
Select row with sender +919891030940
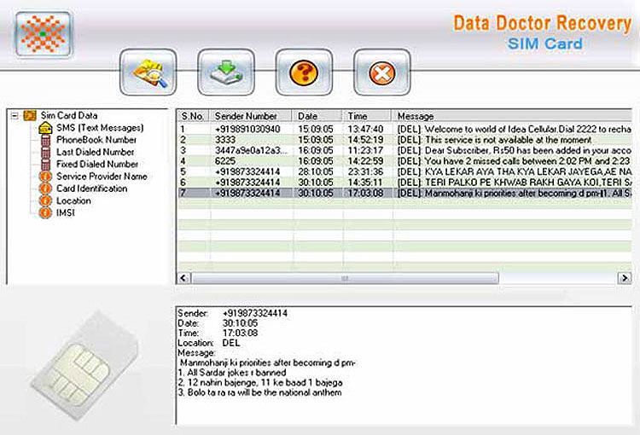(x=404, y=130)
